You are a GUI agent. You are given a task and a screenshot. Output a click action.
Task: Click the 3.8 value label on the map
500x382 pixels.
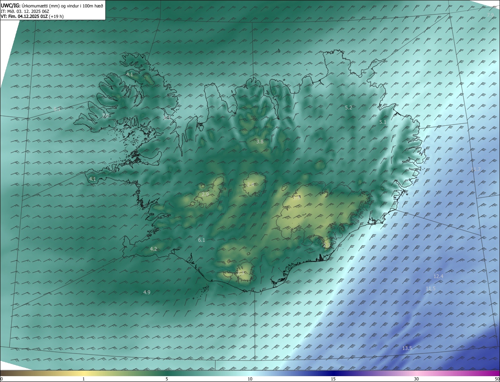[x=260, y=142]
